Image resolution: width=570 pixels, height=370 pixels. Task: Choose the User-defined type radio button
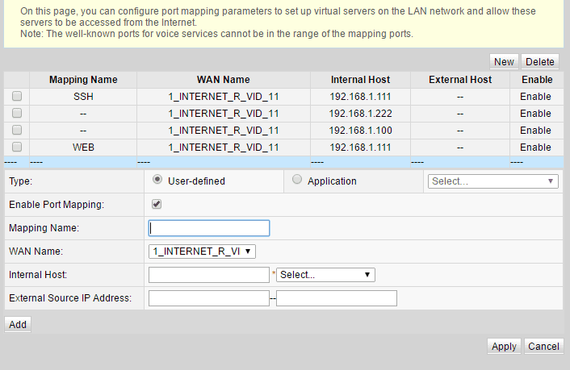157,180
